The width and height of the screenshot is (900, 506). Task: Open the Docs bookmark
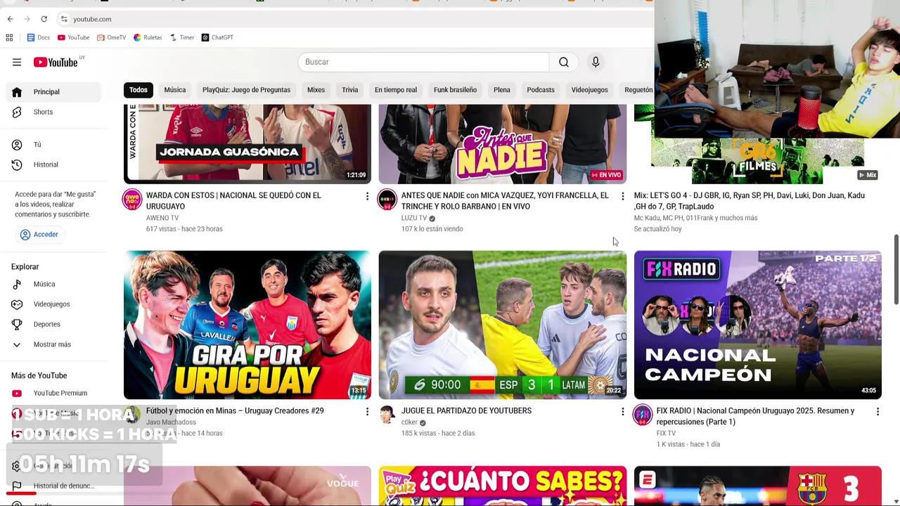coord(39,37)
